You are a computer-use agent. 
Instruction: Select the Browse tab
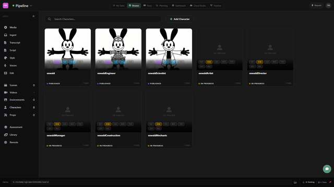click(x=134, y=6)
